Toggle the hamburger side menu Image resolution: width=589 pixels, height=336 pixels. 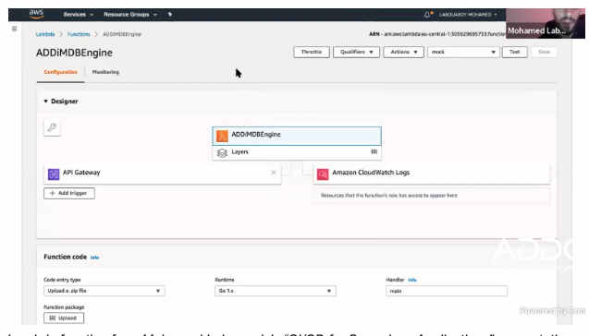[x=14, y=29]
